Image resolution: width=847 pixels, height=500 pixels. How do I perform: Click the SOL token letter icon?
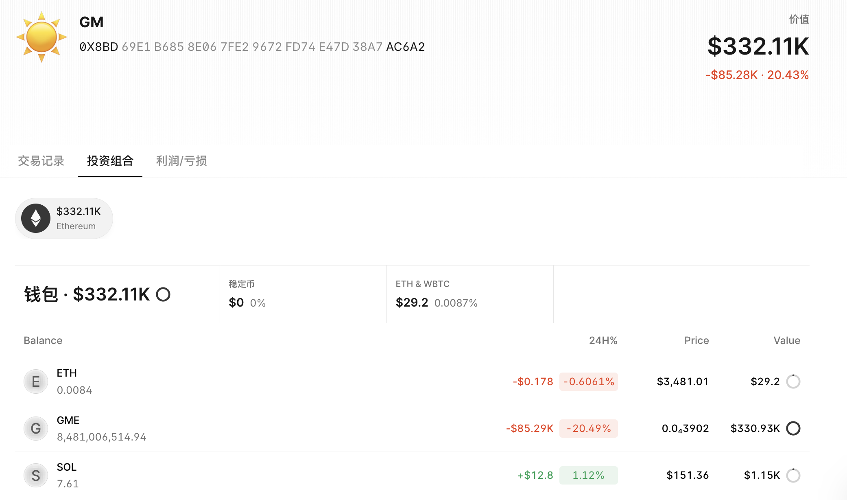click(x=36, y=475)
